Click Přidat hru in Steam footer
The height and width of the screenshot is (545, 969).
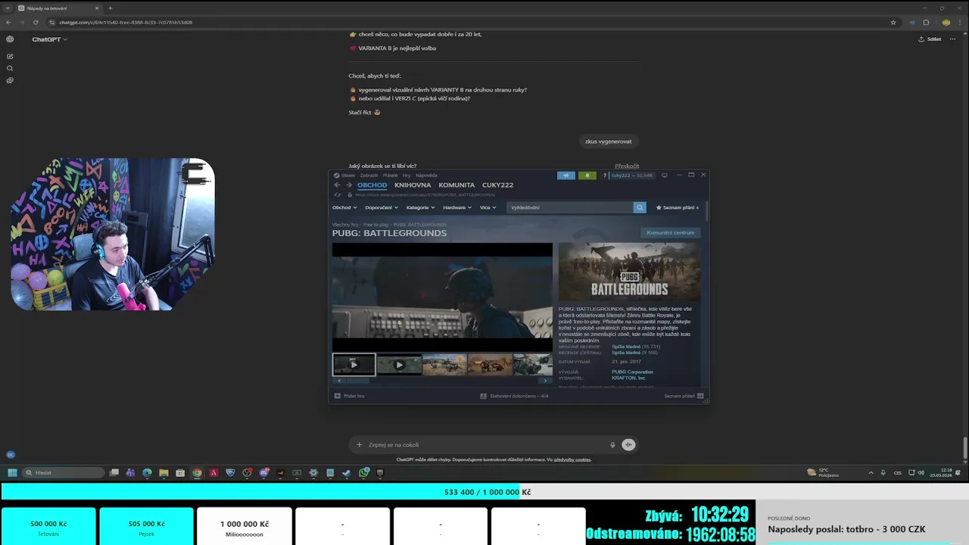[x=349, y=396]
